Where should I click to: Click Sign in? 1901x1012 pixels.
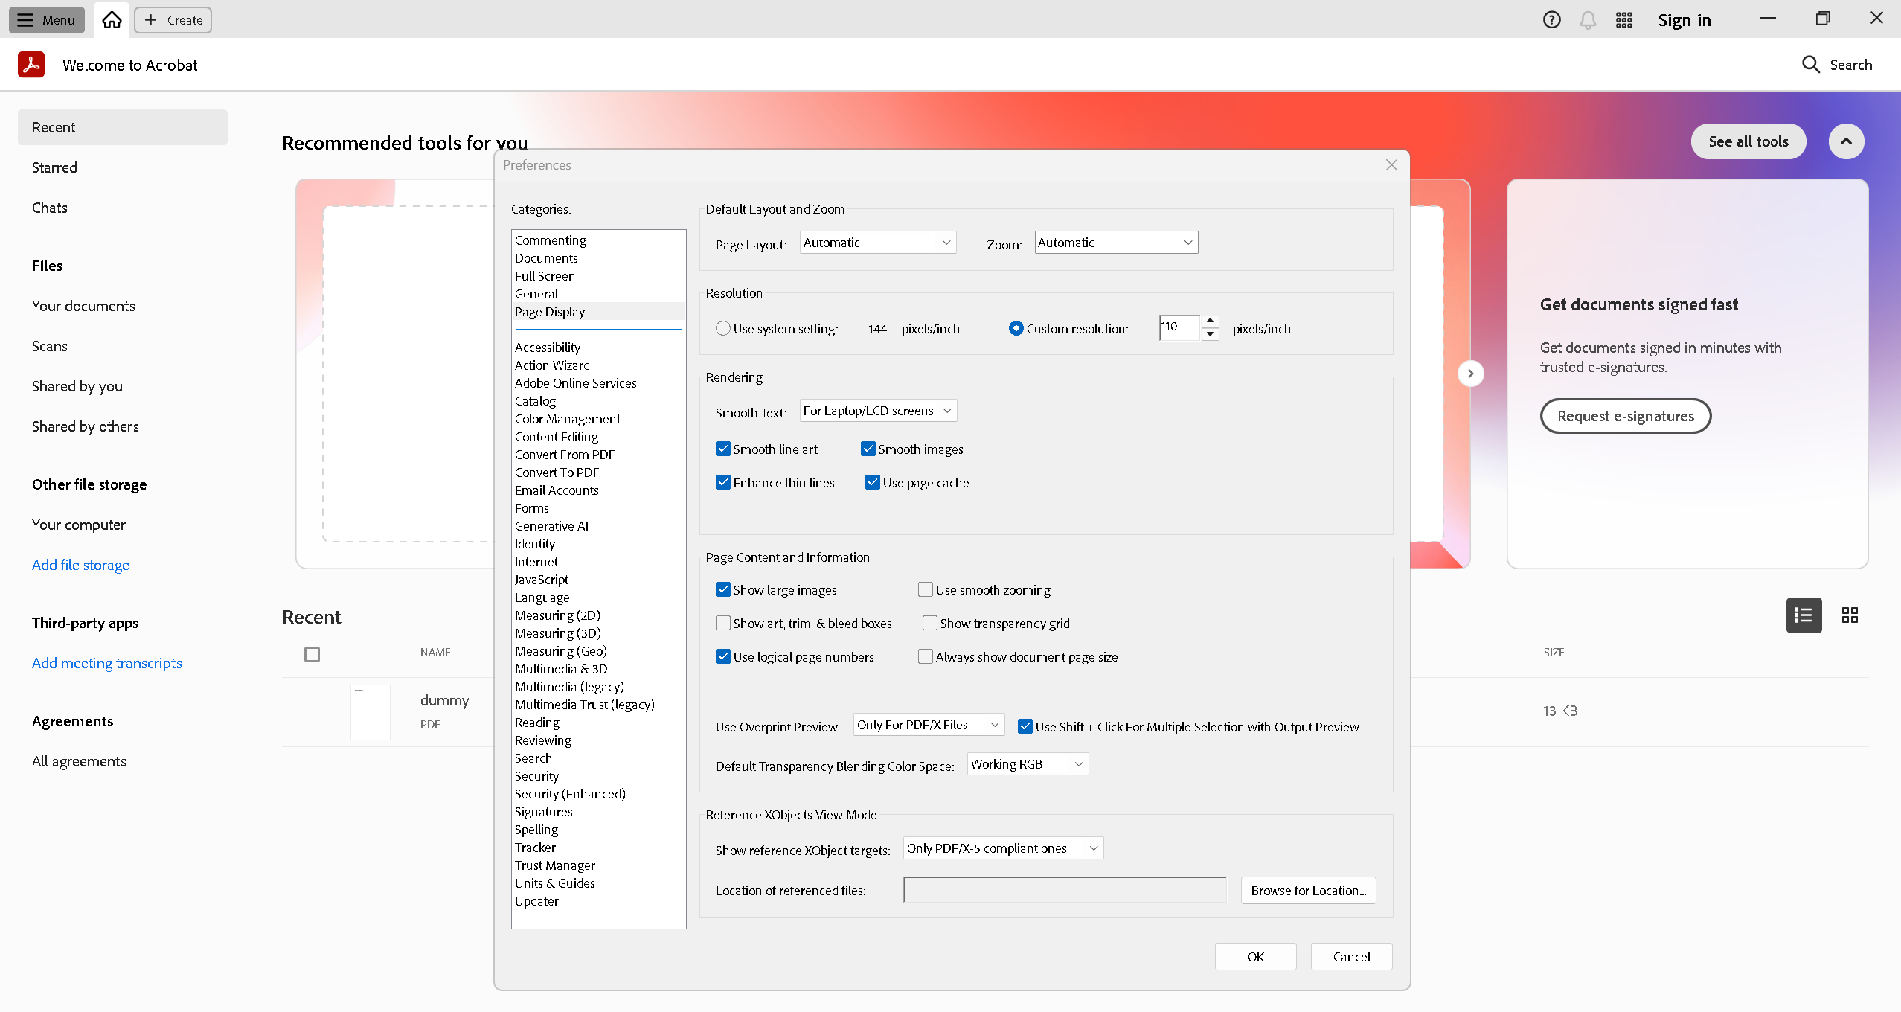pyautogui.click(x=1684, y=20)
